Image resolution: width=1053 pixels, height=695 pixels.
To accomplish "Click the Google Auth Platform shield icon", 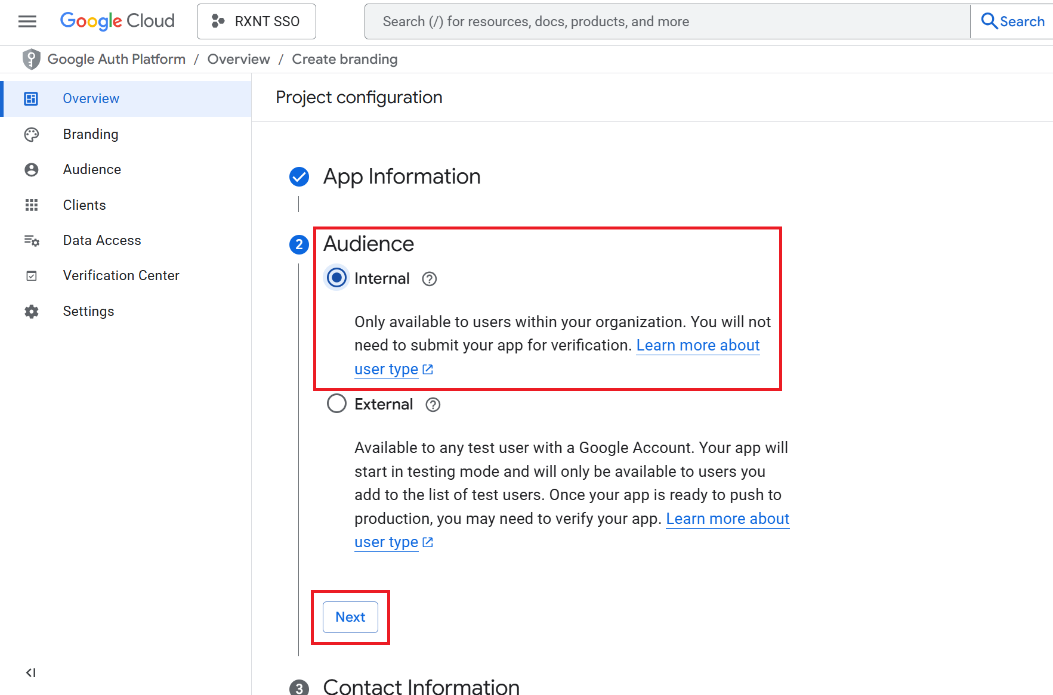I will (x=31, y=59).
